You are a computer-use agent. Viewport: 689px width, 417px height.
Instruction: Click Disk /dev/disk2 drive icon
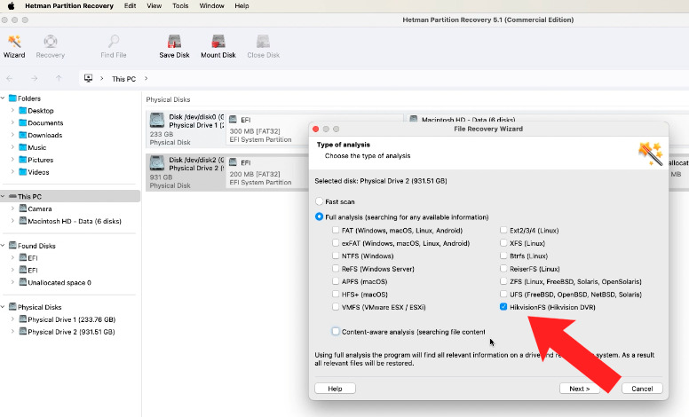[x=157, y=163]
